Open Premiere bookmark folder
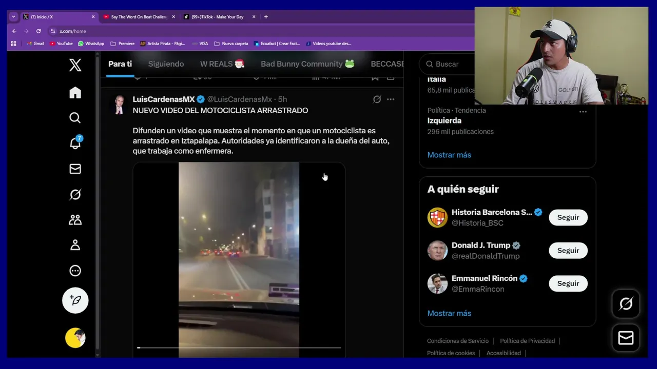657x369 pixels. (122, 44)
